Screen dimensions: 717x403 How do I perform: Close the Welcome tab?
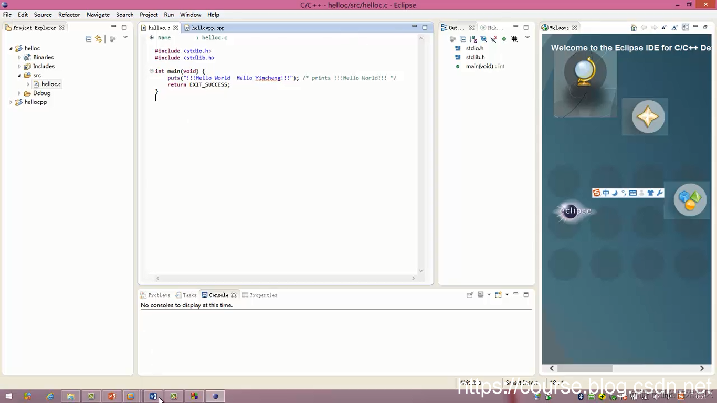tap(574, 28)
